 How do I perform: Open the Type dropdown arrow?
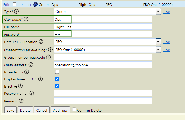[x=158, y=12]
